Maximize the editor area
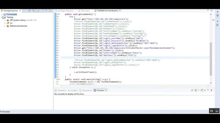Viewport: 220px width, 123px height. 212,10
